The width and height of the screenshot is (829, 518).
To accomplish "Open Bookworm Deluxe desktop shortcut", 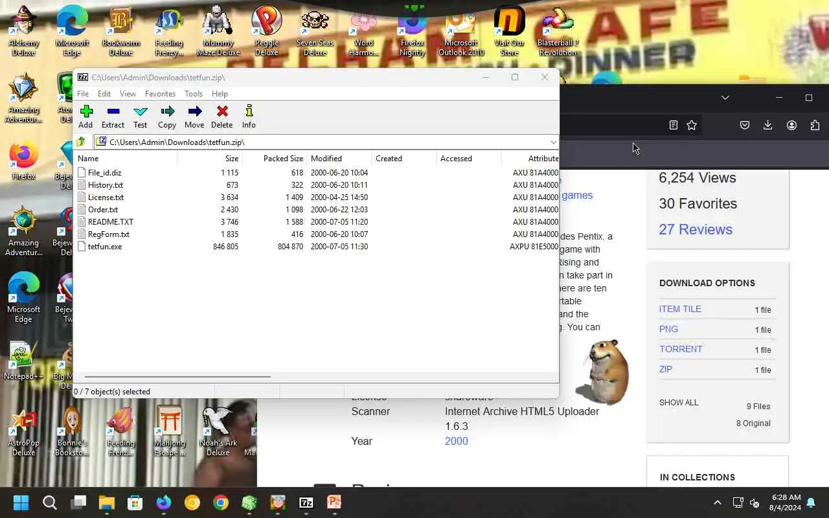I will coord(120,31).
